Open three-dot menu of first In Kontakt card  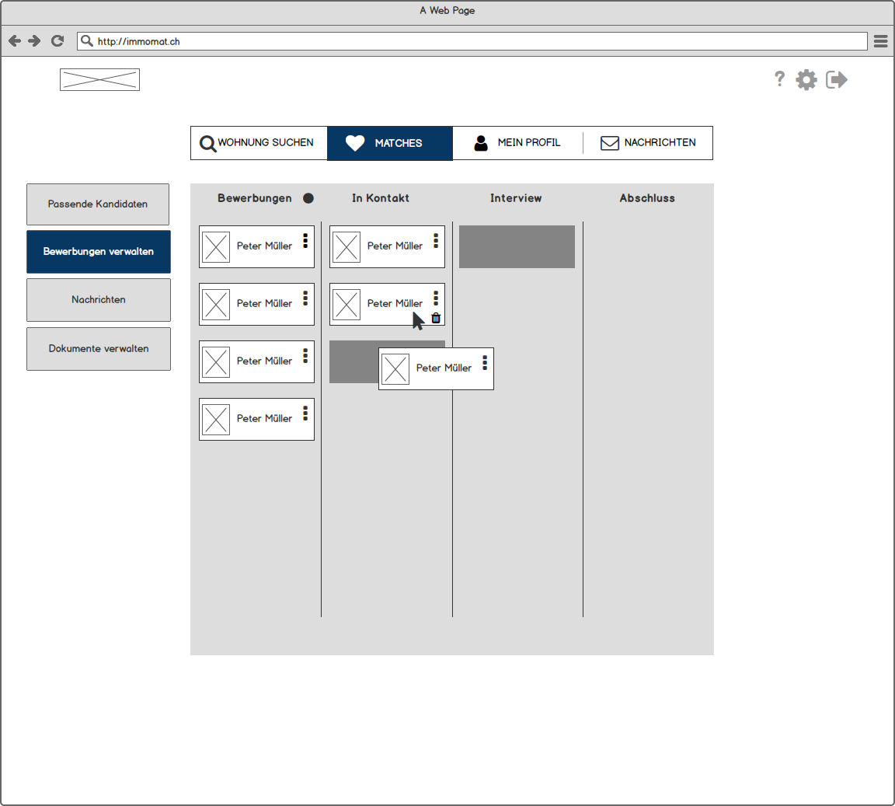(x=436, y=241)
